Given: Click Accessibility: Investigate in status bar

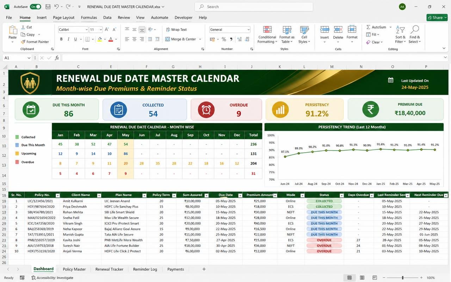Looking at the screenshot, I should [x=52, y=278].
